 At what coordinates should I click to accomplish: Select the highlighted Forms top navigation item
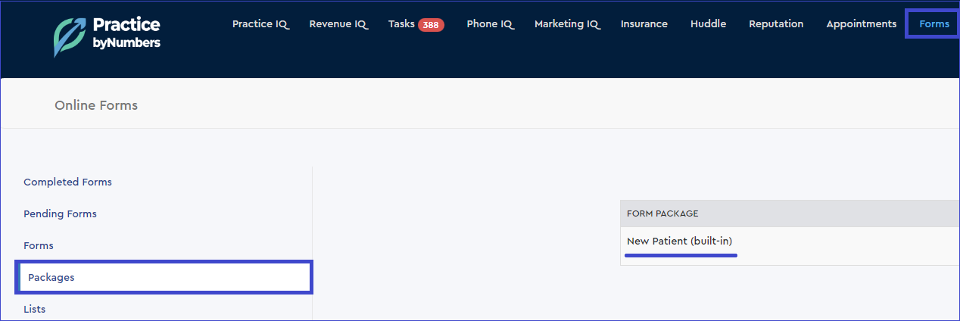(x=934, y=24)
